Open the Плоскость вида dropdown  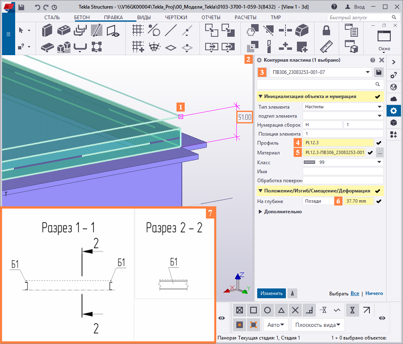(x=318, y=325)
